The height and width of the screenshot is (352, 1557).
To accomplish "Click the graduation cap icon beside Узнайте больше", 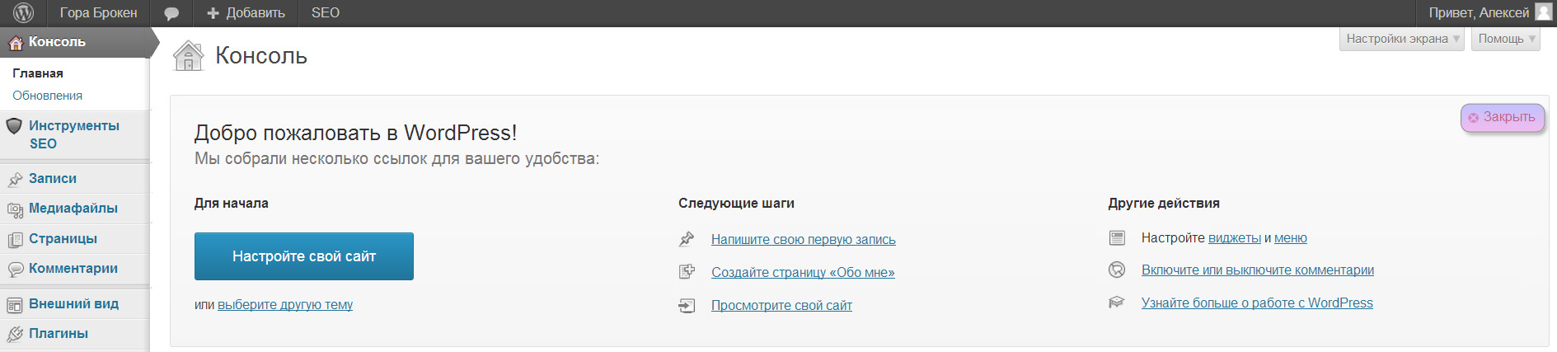I will (1117, 303).
